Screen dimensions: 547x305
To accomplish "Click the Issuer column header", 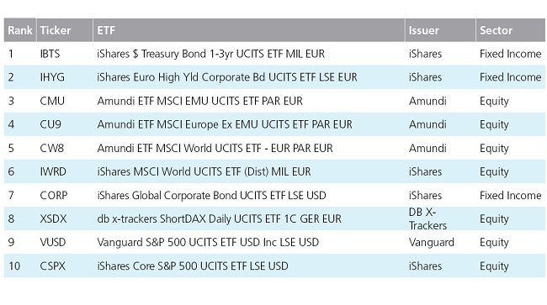I will pyautogui.click(x=440, y=30).
